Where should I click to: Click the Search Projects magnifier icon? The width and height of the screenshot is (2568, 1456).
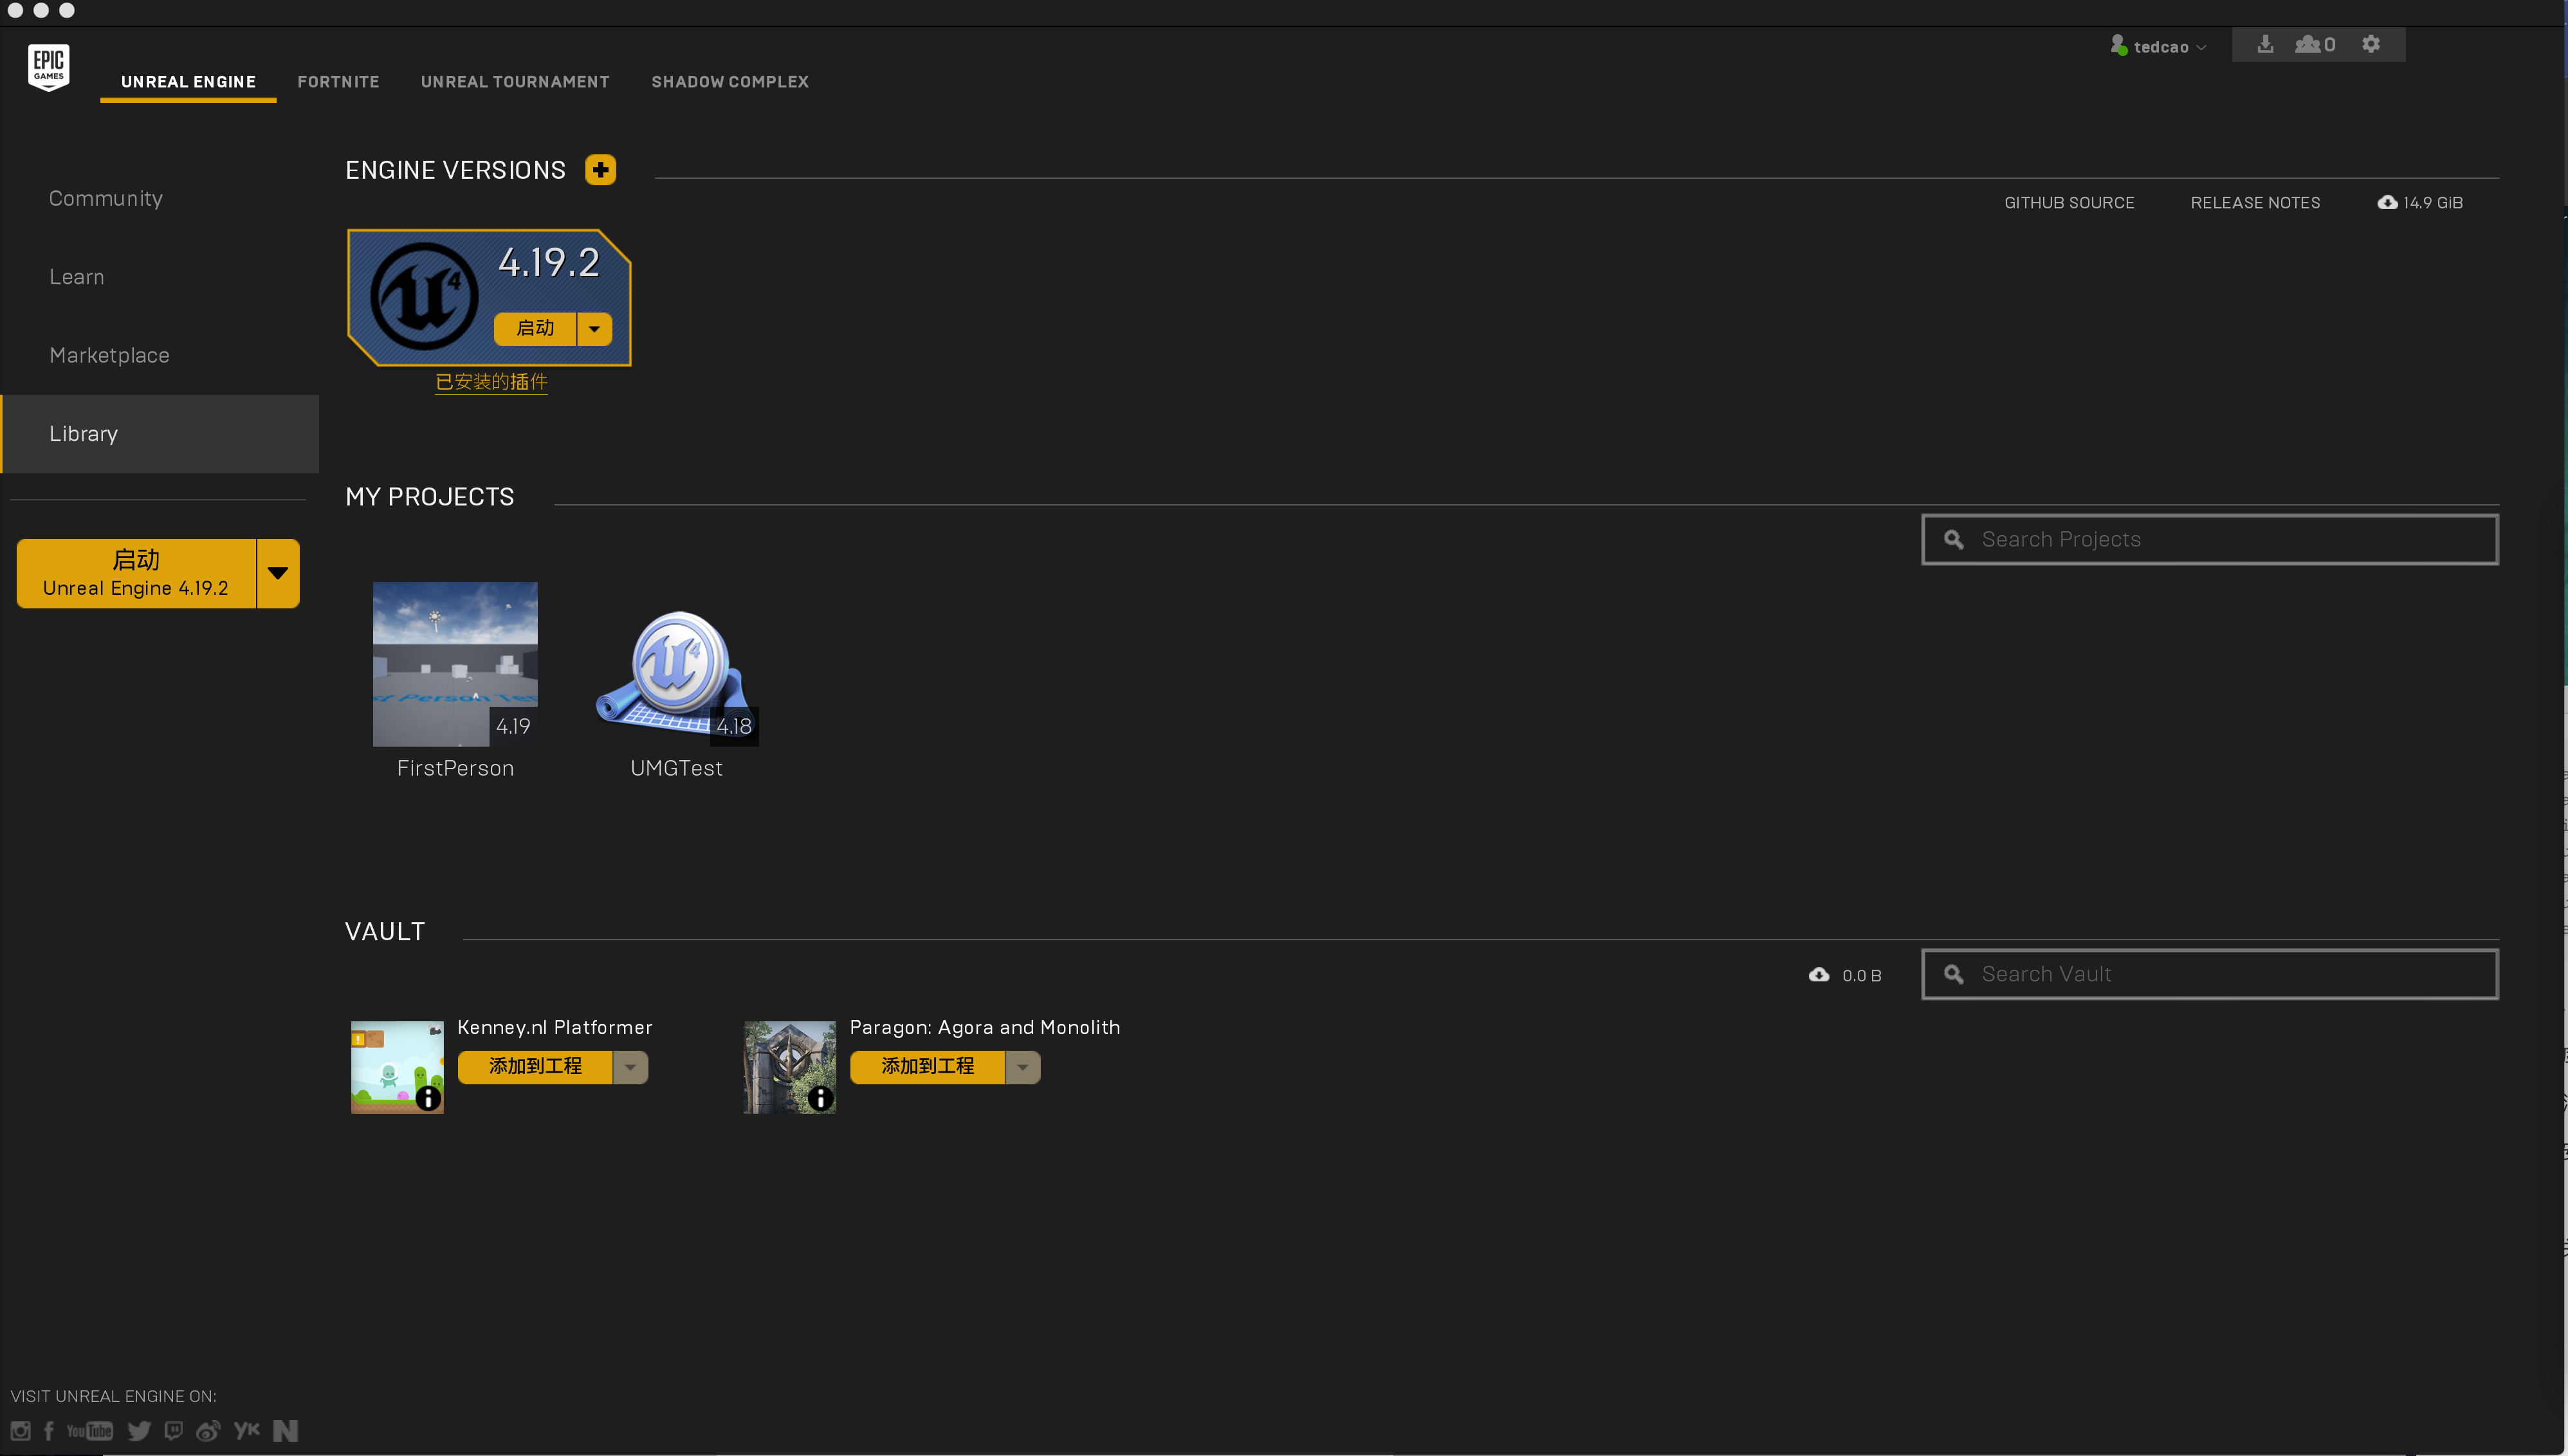pyautogui.click(x=1954, y=540)
